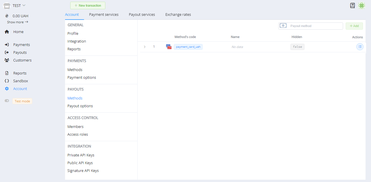Click the documentation book icon
This screenshot has width=371, height=182.
pos(352,5)
